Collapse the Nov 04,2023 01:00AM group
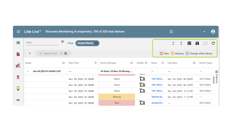This screenshot has width=232, height=131. pos(28,71)
